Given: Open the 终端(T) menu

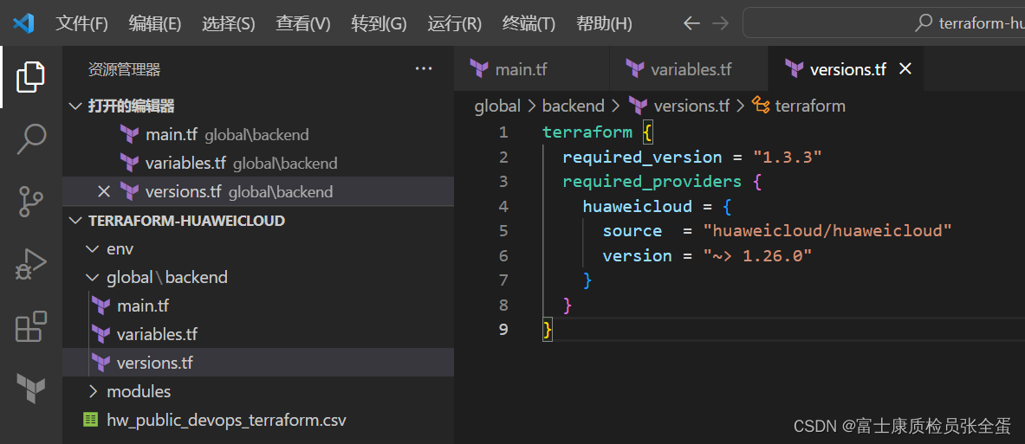Looking at the screenshot, I should coord(529,24).
